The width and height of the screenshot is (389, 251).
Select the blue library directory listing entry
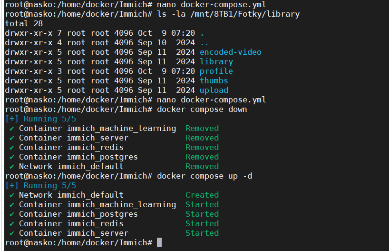216,61
